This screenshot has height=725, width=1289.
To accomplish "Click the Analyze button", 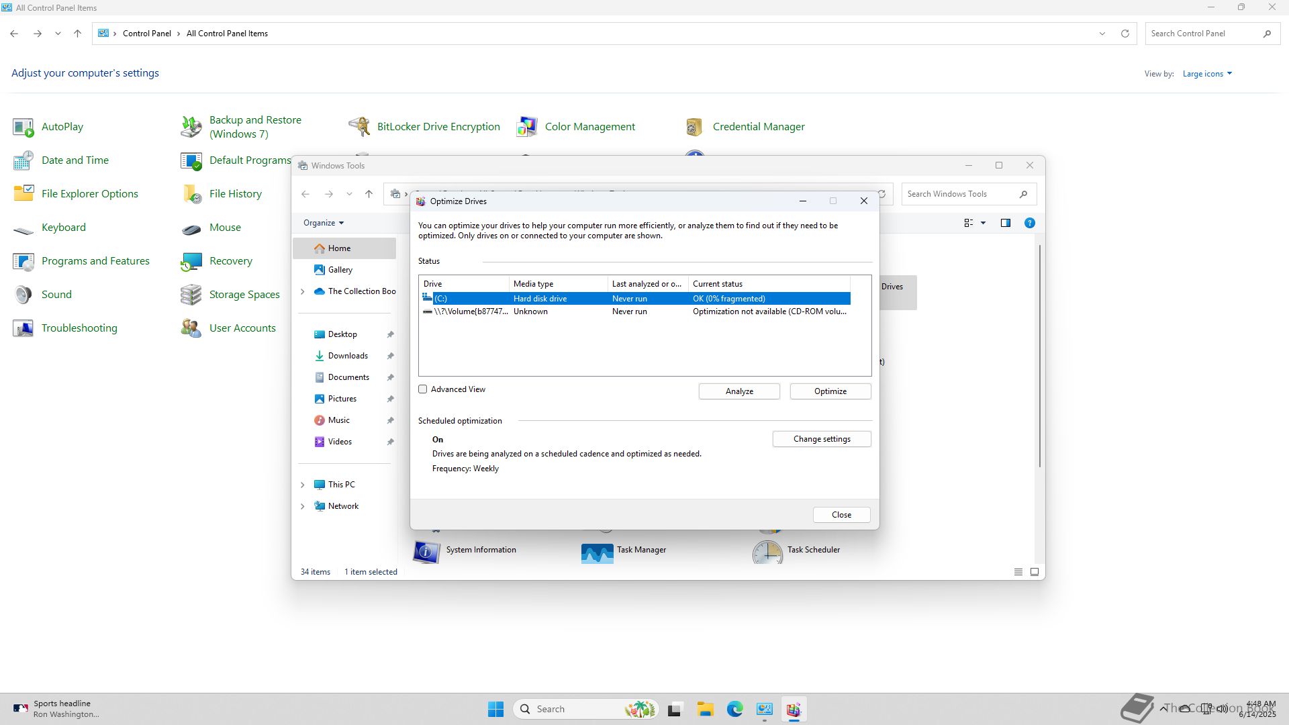I will pos(738,391).
